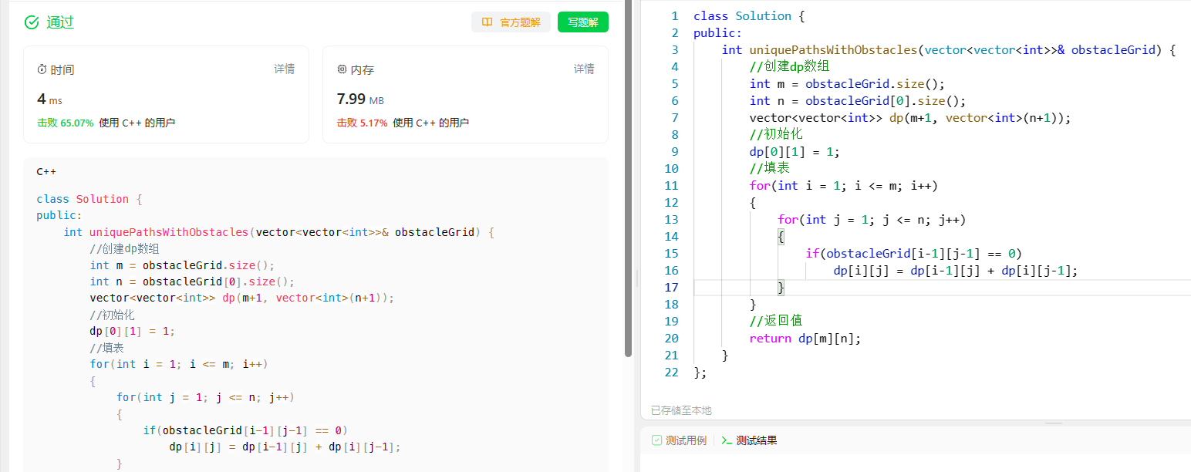Click the left panel vertical scrollbar

628,177
